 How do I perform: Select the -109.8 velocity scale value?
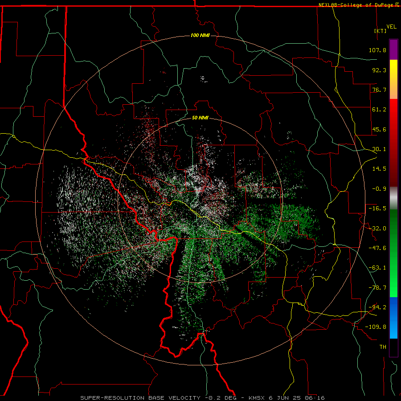coord(376,327)
